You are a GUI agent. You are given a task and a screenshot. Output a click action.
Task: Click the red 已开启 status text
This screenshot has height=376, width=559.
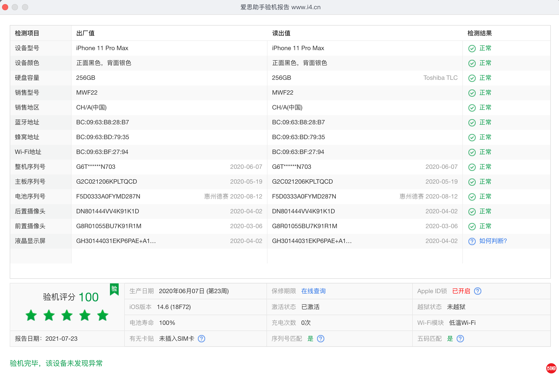coord(461,291)
